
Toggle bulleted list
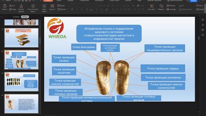point(113,6)
